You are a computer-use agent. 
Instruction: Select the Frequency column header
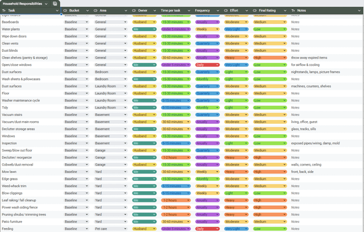(x=206, y=10)
